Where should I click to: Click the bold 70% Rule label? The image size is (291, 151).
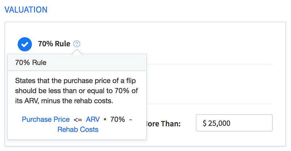[x=54, y=44]
